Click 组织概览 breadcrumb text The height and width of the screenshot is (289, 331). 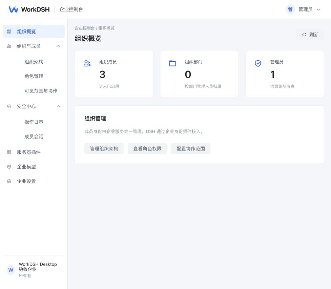106,28
